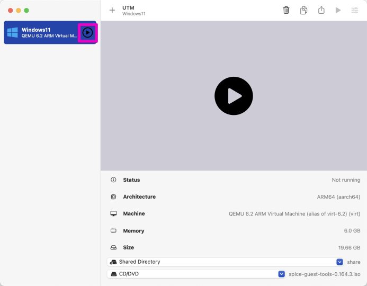The width and height of the screenshot is (367, 286).
Task: Minimize the UTM window with yellow button
Action: (19, 10)
